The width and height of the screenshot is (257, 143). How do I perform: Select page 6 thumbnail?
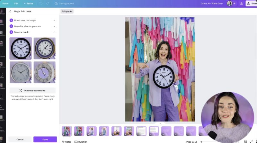point(129,131)
